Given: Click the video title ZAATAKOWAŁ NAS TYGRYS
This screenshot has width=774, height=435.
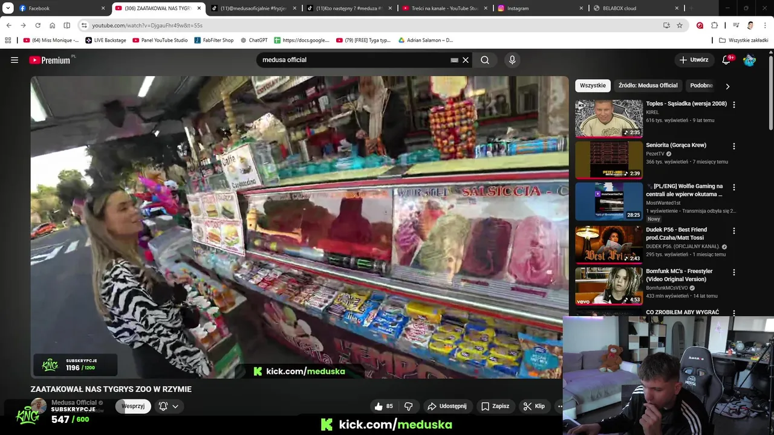Looking at the screenshot, I should click(x=111, y=389).
